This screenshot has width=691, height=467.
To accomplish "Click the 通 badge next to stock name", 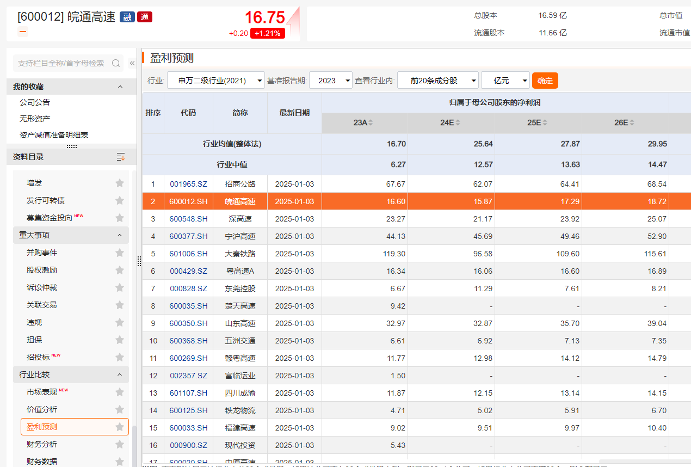I will [144, 17].
